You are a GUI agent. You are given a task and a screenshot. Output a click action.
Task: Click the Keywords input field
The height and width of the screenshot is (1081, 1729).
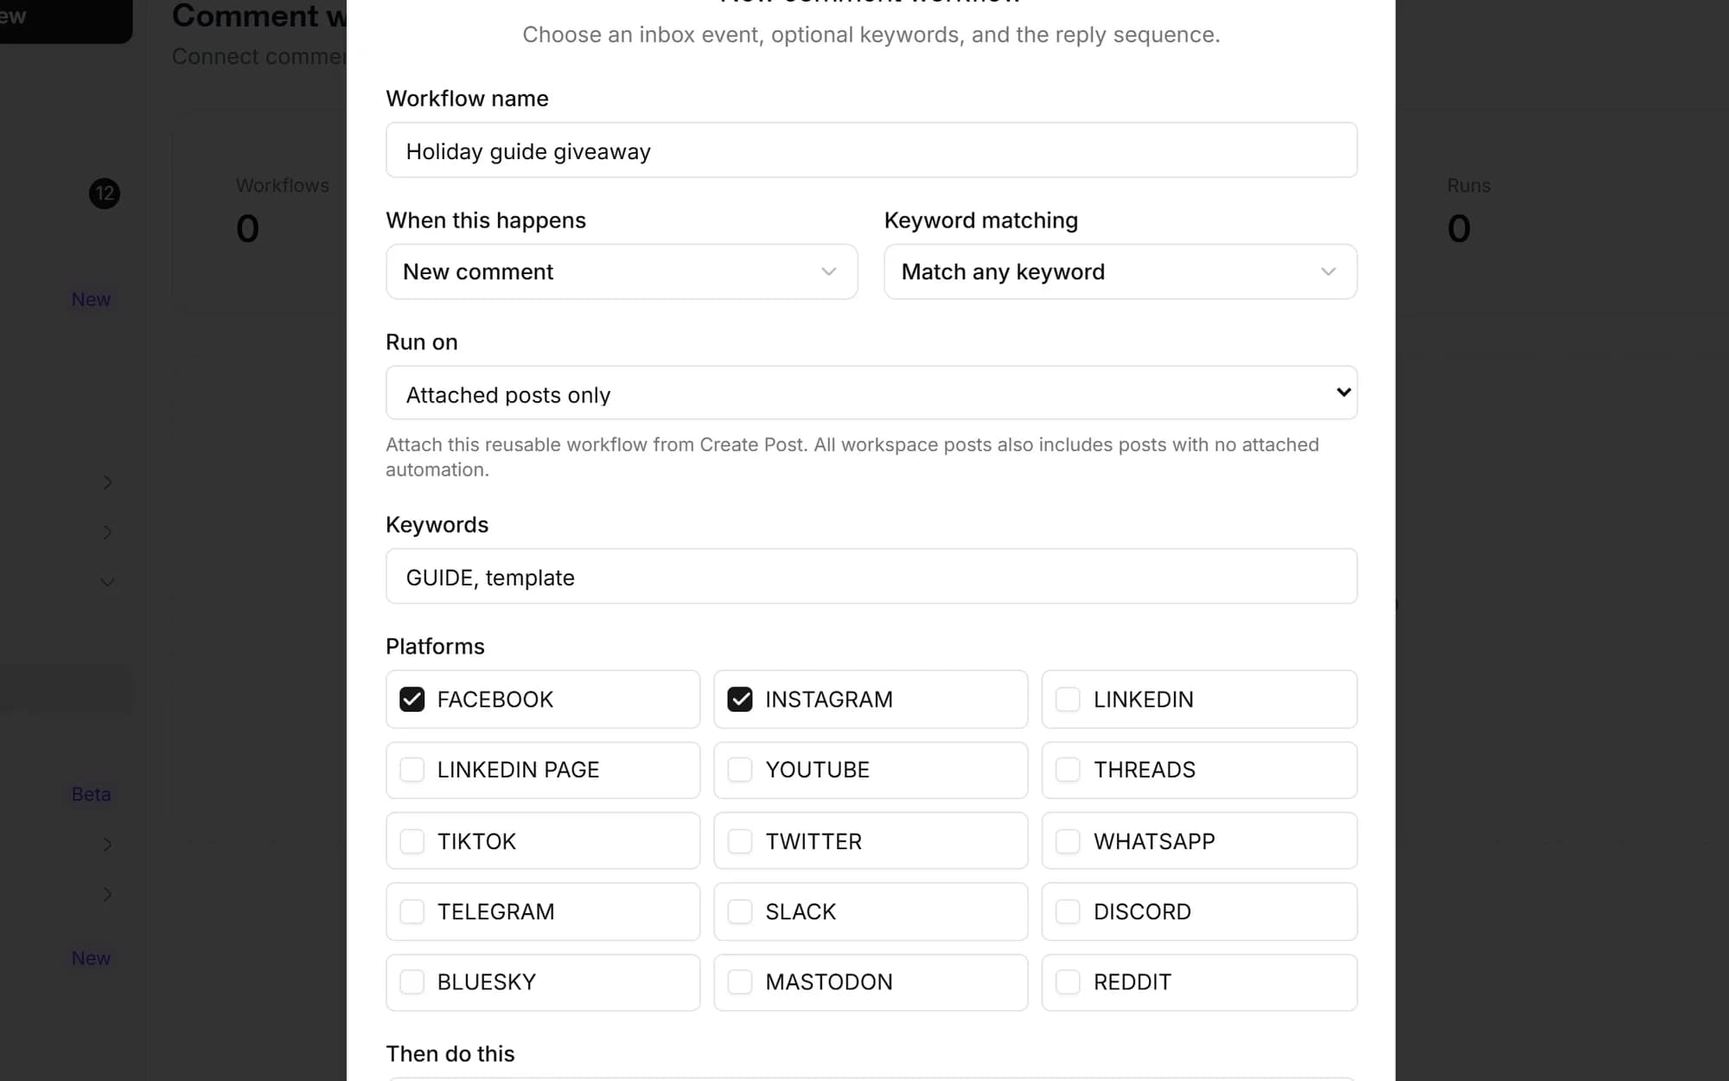click(871, 576)
